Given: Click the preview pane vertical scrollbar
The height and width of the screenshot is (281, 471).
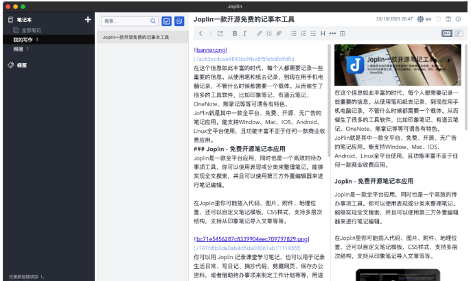Looking at the screenshot, I should (466, 87).
